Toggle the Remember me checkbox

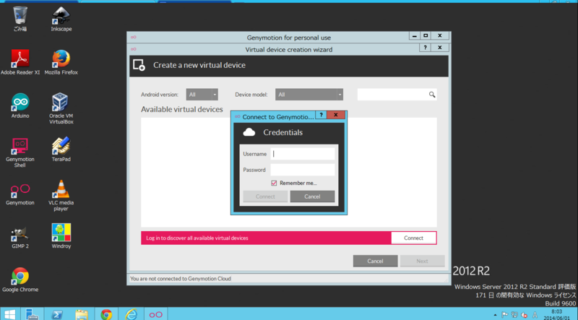(x=274, y=183)
